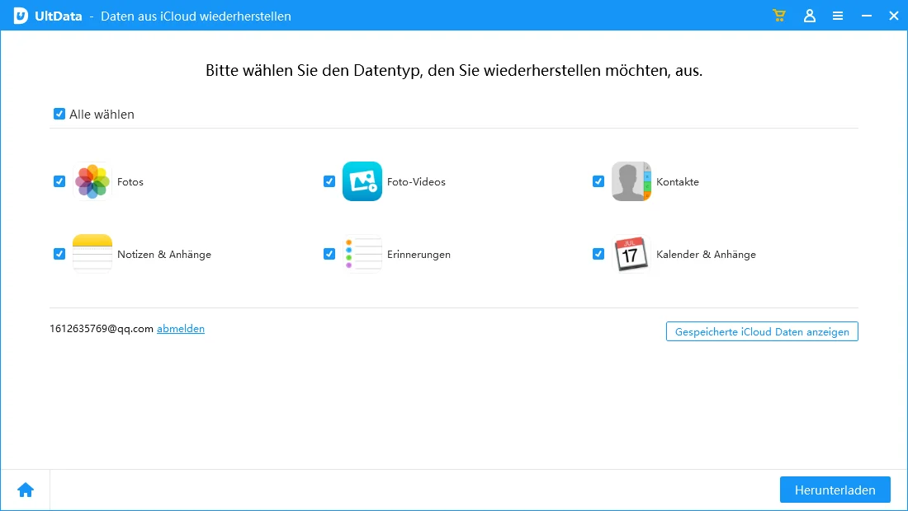Screen dimensions: 908x511
Task: Uncheck the Fotos checkbox
Action: point(59,181)
